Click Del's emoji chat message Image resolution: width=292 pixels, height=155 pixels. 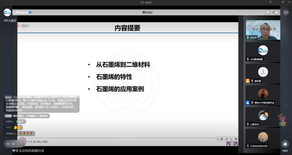coord(13,128)
